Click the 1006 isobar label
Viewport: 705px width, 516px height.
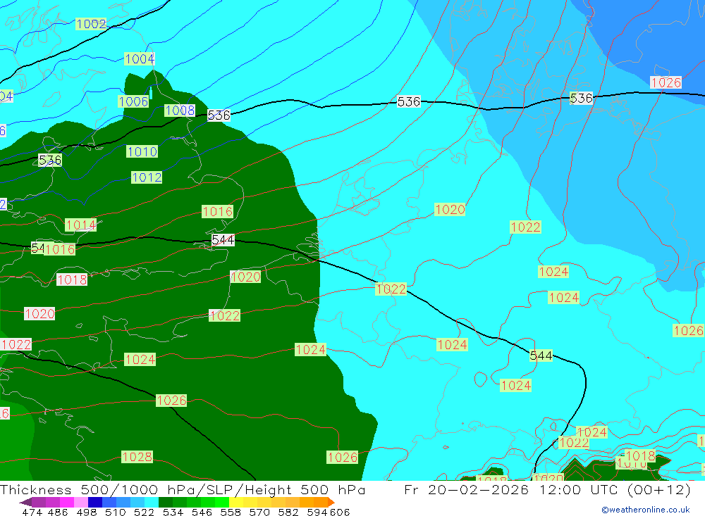coord(133,101)
